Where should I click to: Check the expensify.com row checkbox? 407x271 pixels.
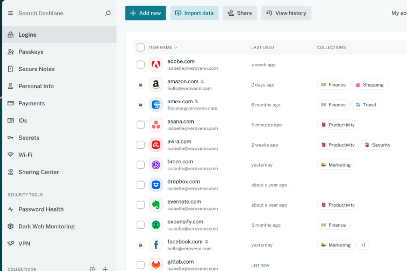(140, 225)
